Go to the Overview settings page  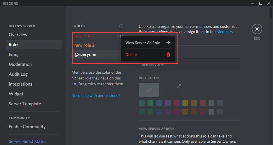(18, 35)
